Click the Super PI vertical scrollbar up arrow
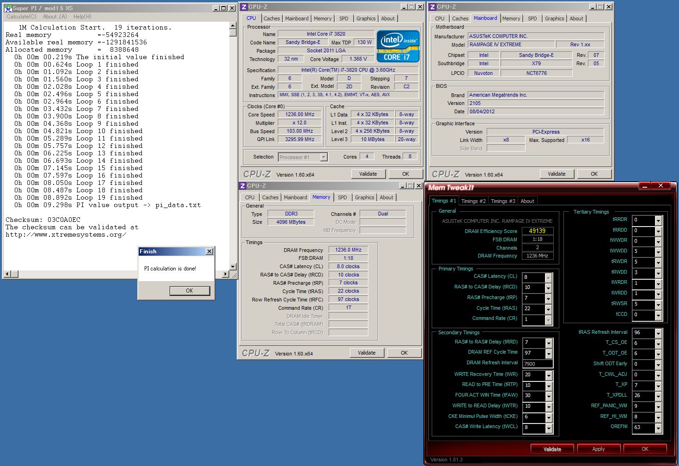This screenshot has width=679, height=466. click(x=233, y=26)
